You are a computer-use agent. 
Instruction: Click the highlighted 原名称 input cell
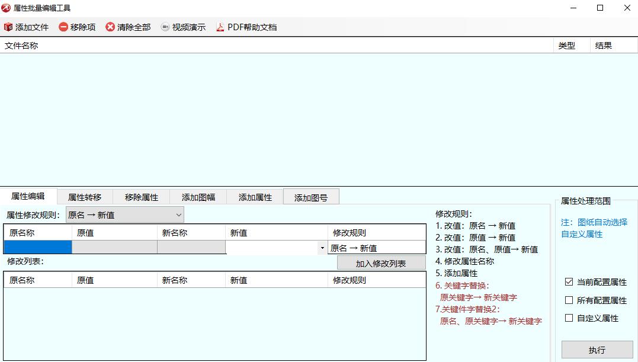pos(38,248)
